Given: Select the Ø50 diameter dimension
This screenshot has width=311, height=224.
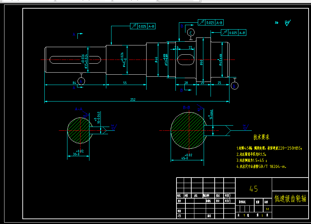Looking at the screenshot, I should tap(165, 60).
